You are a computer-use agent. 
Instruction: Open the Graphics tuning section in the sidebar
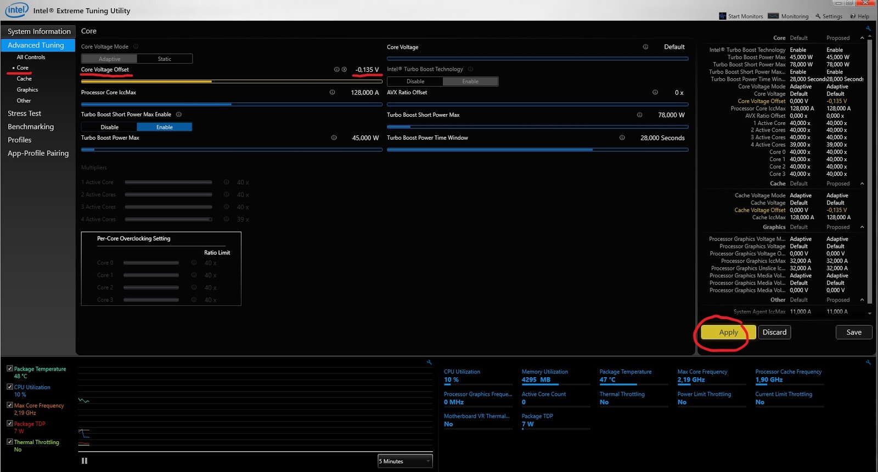(x=27, y=89)
